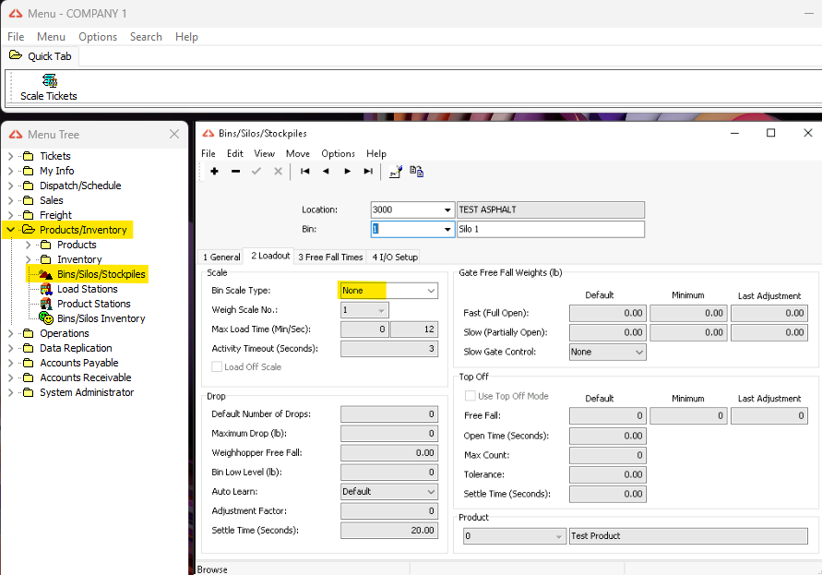
Task: Collapse the Products/Inventory tree node
Action: 10,230
